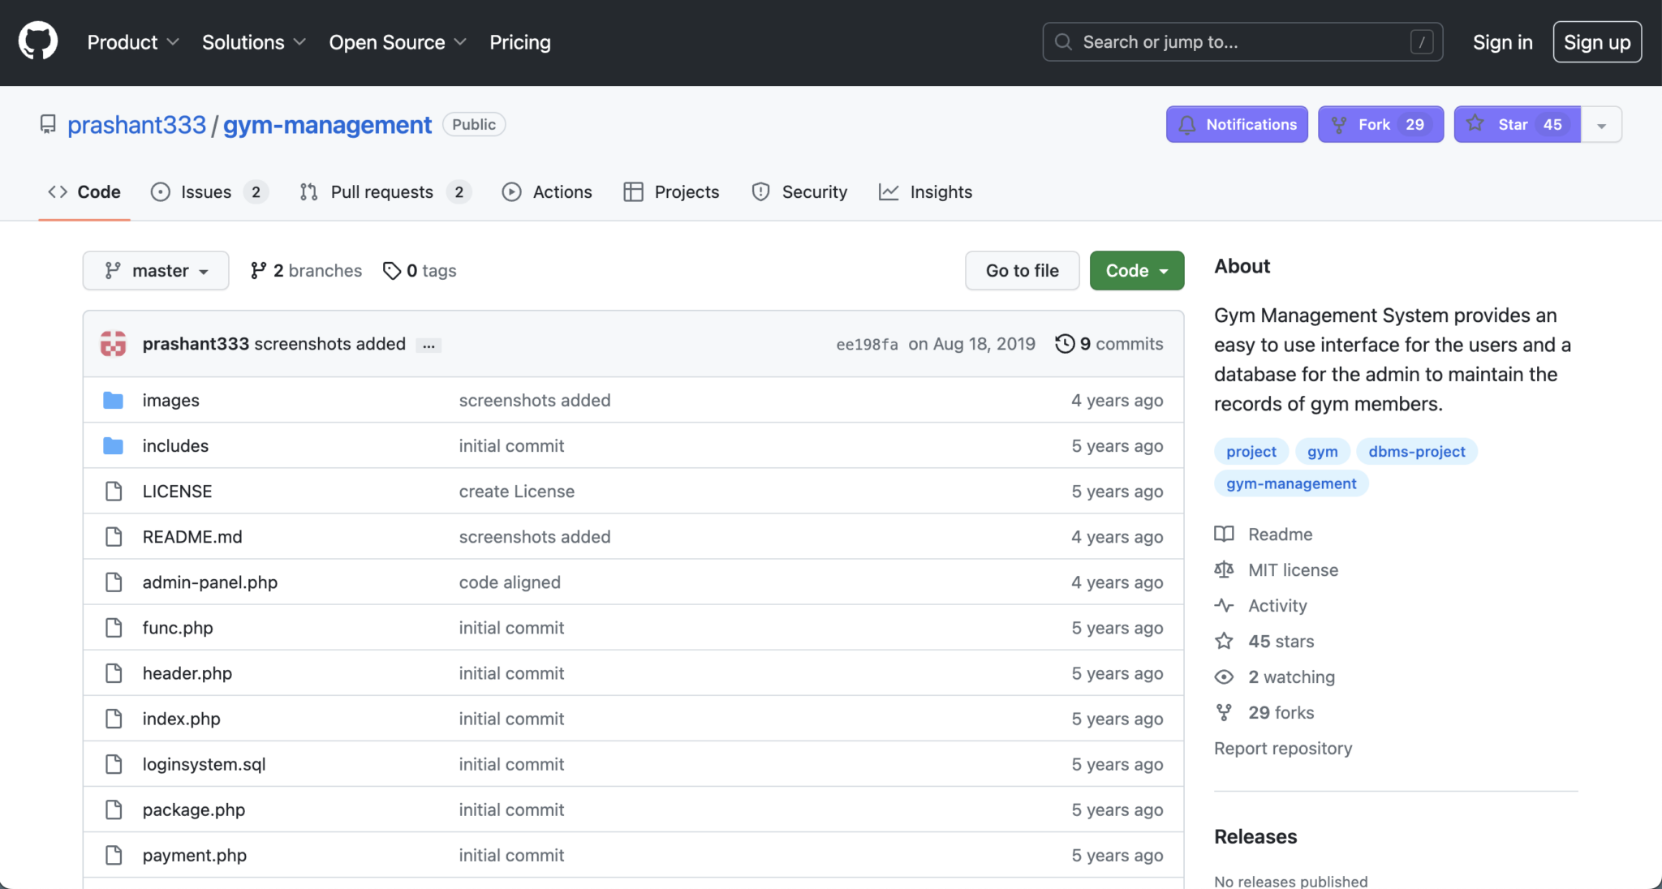Expand the commit message ellipsis
1662x889 pixels.
(428, 344)
